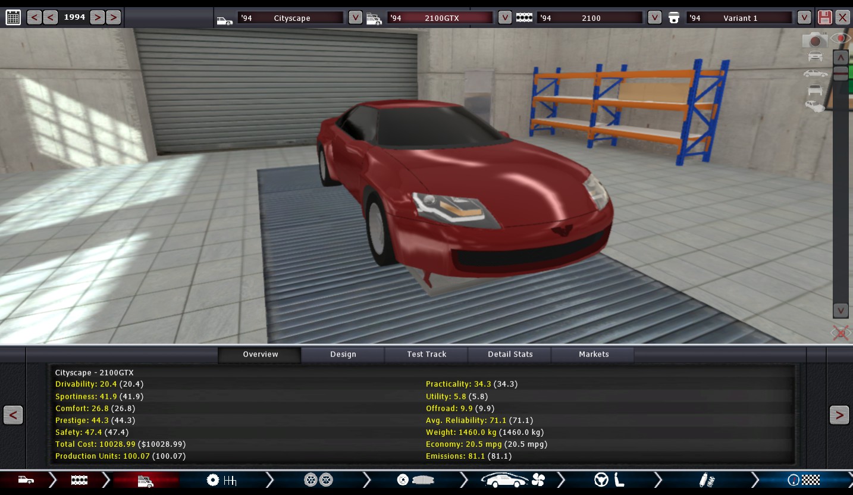Open the suspension spring step icon
This screenshot has width=853, height=495.
click(x=707, y=480)
